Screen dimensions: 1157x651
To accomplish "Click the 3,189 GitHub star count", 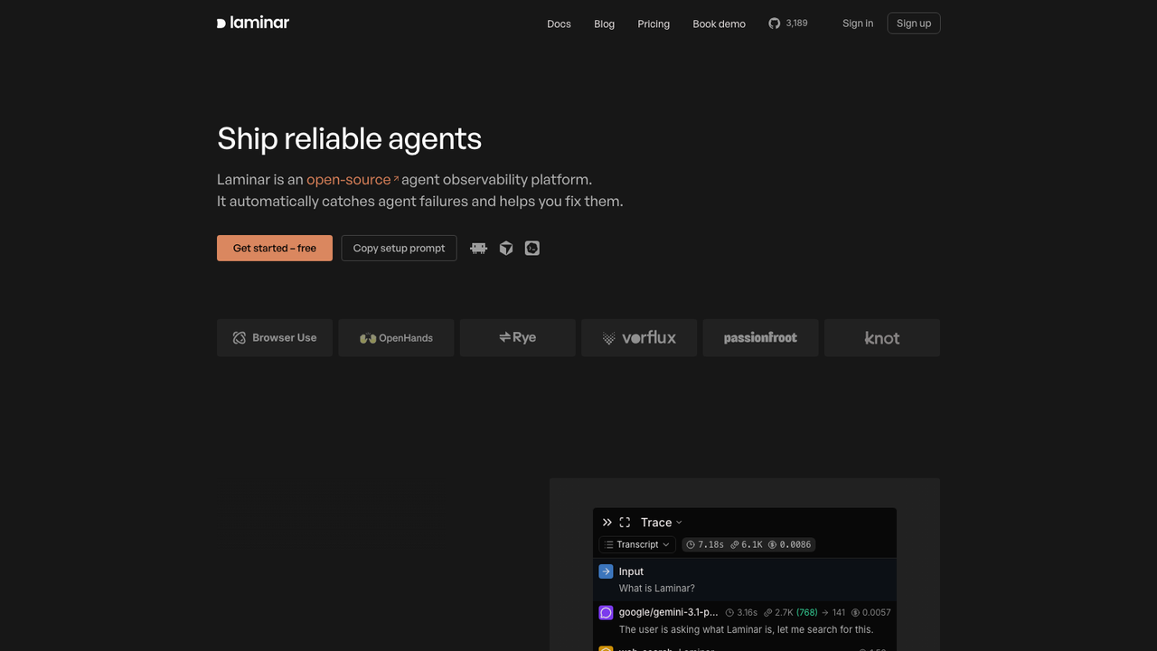I will (796, 24).
